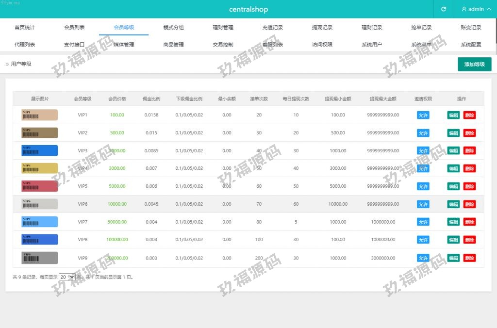Click the refresh icon in header

pyautogui.click(x=443, y=9)
